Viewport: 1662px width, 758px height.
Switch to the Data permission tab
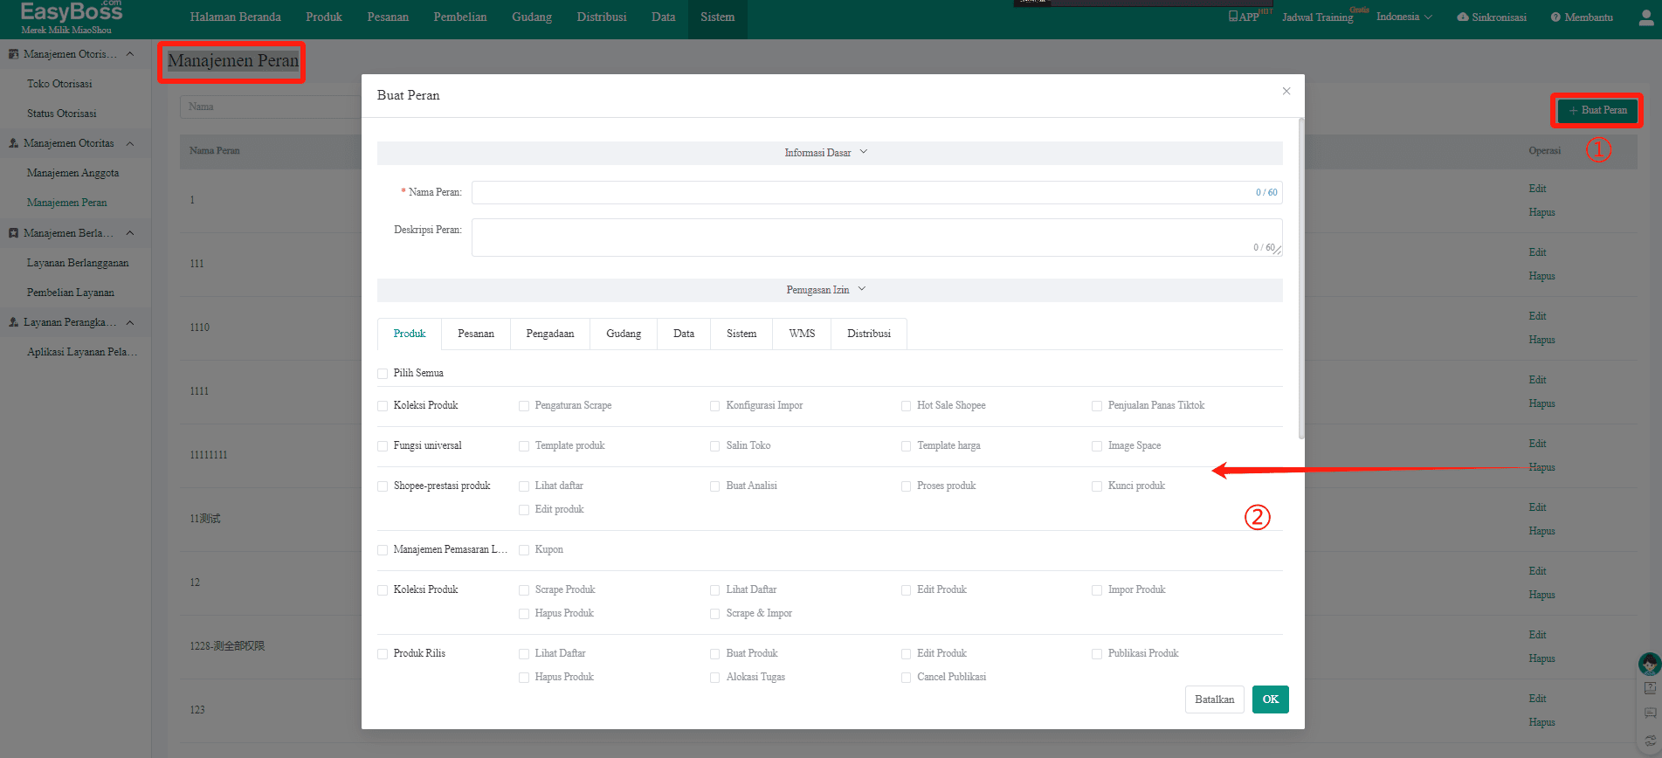click(684, 334)
